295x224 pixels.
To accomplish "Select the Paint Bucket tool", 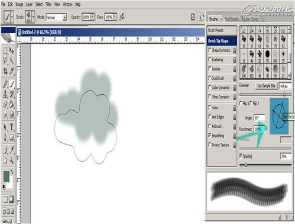I will pos(12,104).
